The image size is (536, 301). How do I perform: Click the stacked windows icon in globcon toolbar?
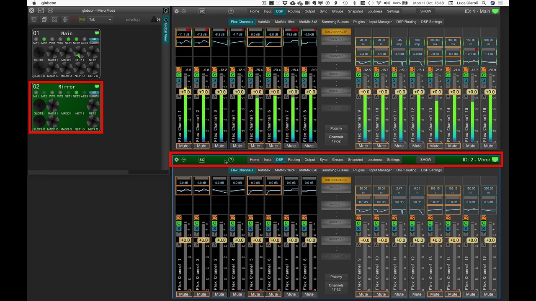(x=44, y=20)
